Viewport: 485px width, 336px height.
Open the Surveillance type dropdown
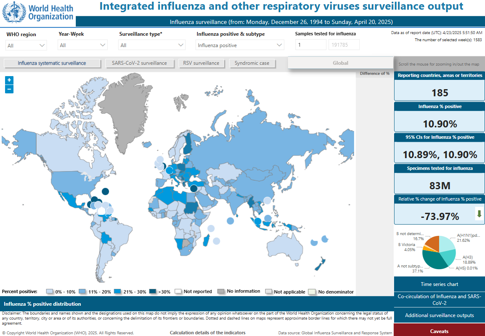152,45
